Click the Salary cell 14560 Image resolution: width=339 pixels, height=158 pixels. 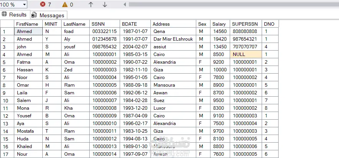[x=220, y=31]
